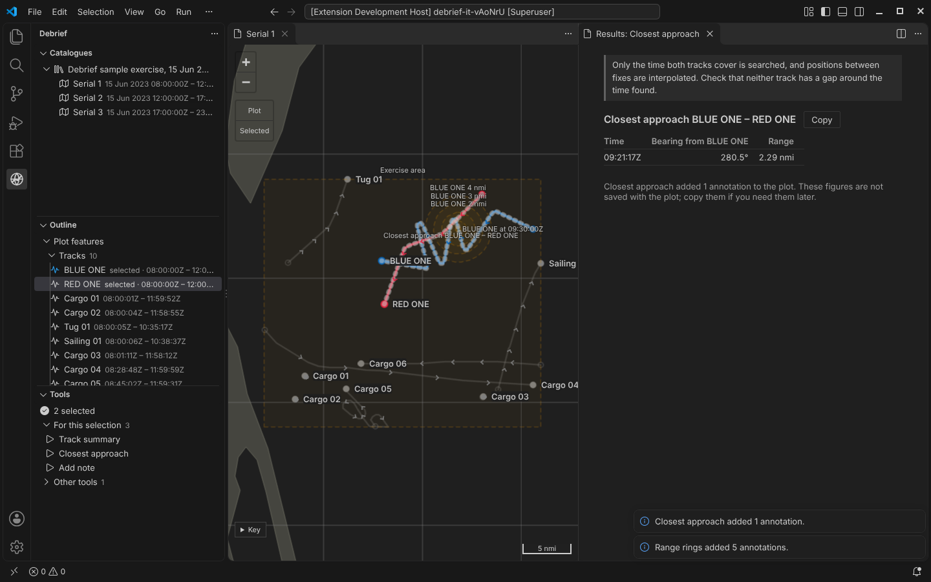Switch to the Serial 1 tab
This screenshot has width=931, height=582.
tap(261, 34)
